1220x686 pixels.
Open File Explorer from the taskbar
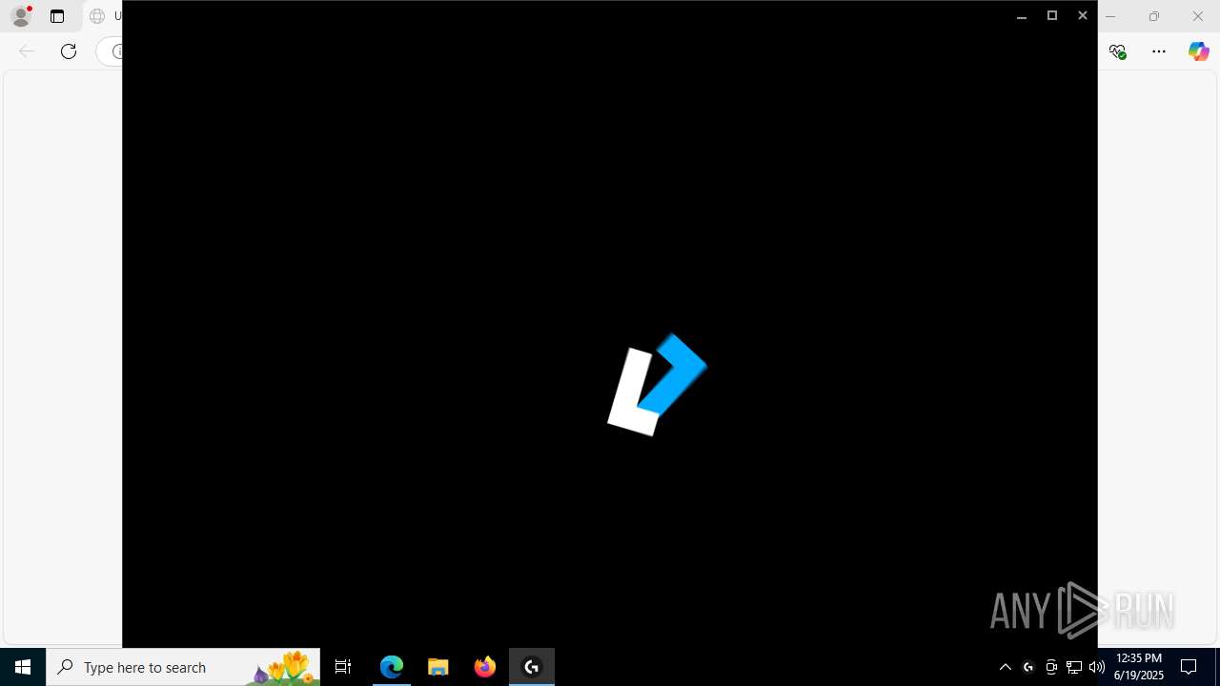(x=438, y=667)
